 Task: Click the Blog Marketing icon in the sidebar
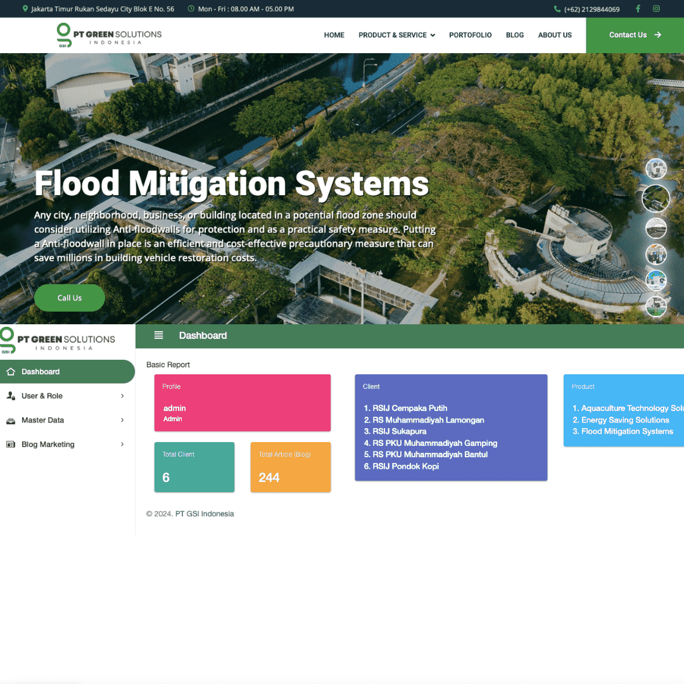point(11,444)
